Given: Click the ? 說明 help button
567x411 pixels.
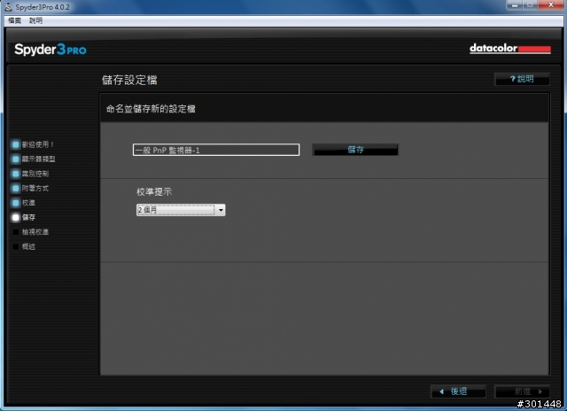Looking at the screenshot, I should 522,79.
